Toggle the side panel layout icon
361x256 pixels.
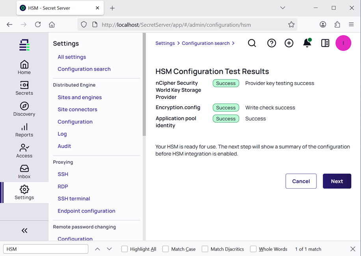click(x=325, y=43)
